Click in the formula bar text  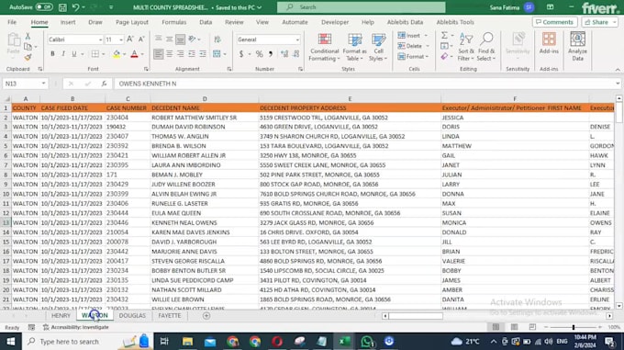pyautogui.click(x=148, y=84)
